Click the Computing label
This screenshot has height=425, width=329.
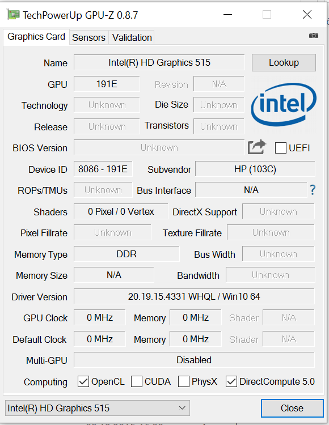click(x=45, y=382)
